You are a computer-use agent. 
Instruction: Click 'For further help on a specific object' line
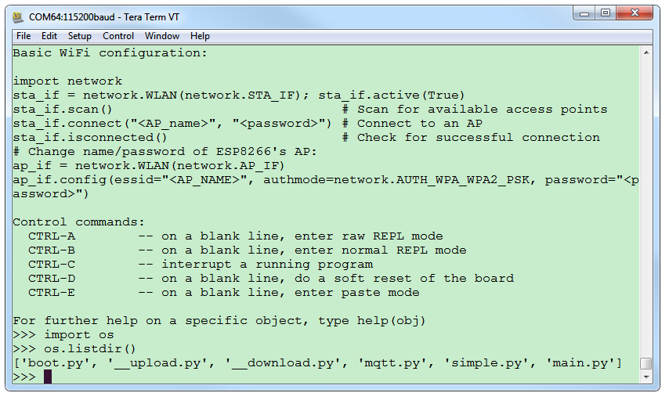[x=219, y=321]
